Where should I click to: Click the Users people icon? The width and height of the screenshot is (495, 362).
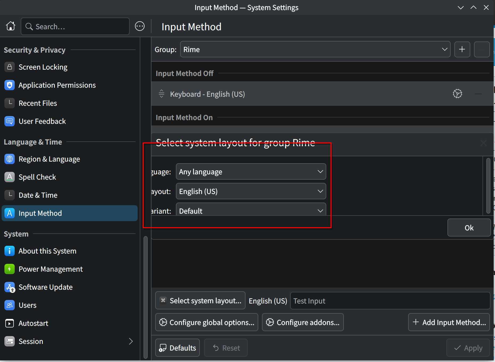point(10,305)
